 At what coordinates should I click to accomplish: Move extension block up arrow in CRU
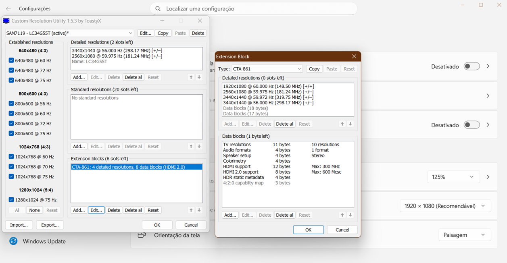(191, 210)
